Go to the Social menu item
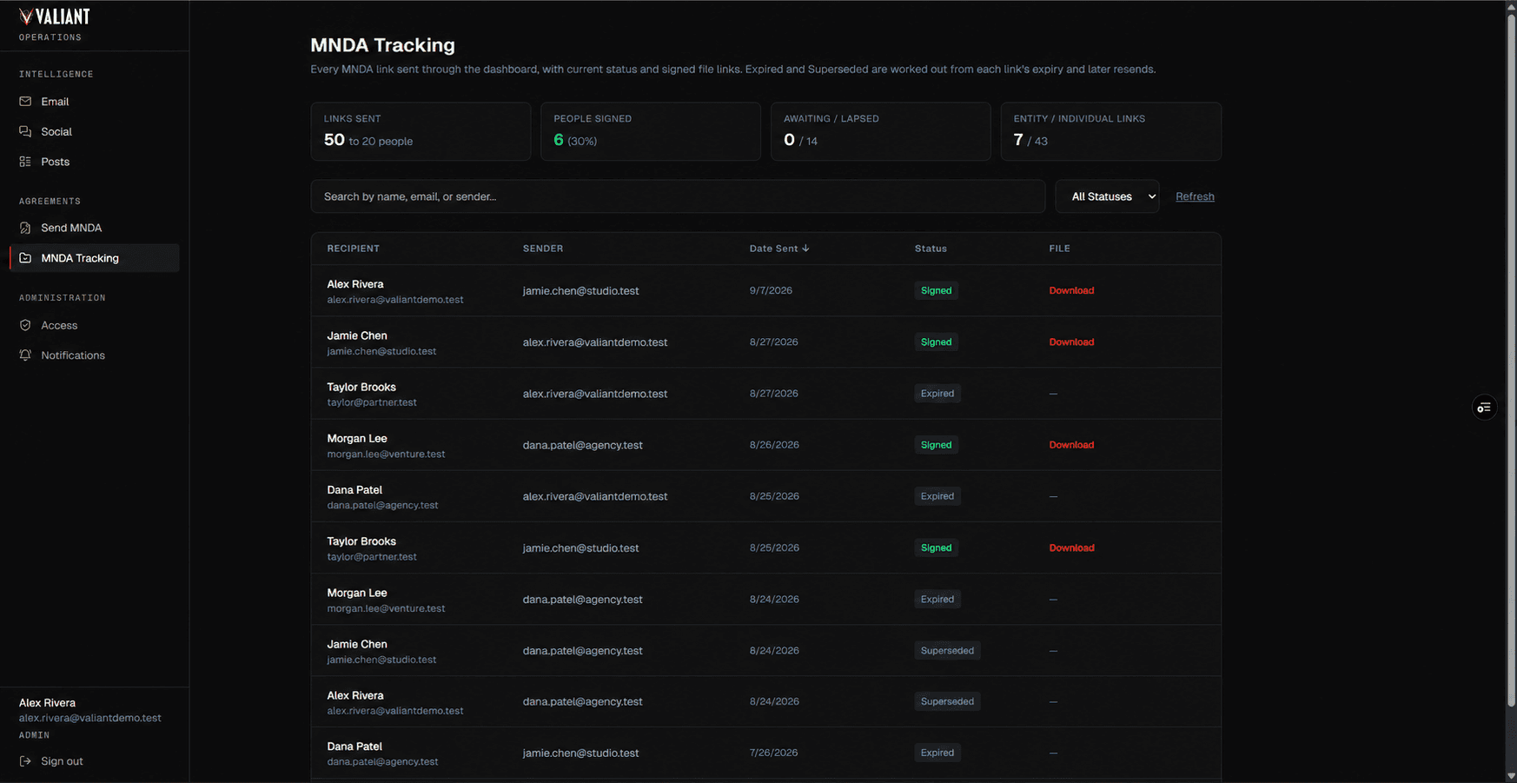1517x783 pixels. [x=94, y=131]
